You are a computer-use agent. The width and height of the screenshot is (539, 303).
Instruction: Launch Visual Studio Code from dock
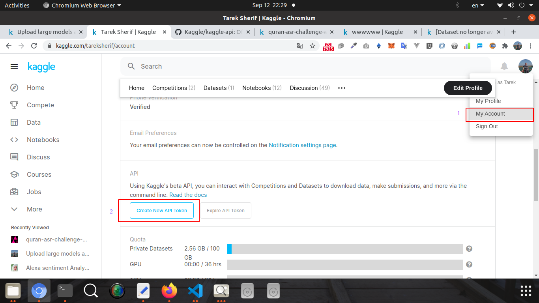(195, 291)
